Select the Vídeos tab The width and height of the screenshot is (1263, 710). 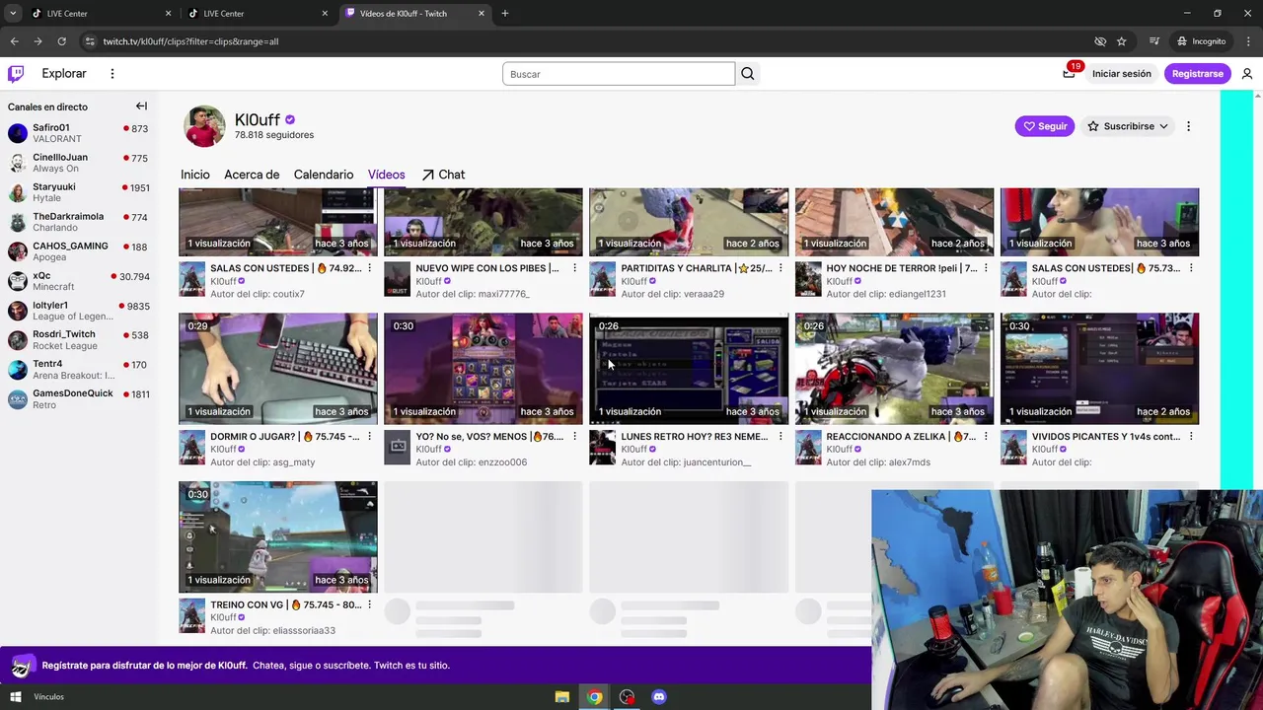387,175
